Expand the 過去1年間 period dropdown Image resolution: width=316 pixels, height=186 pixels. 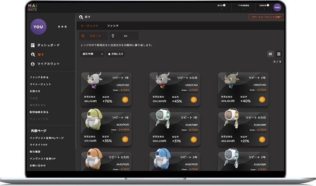[92, 54]
